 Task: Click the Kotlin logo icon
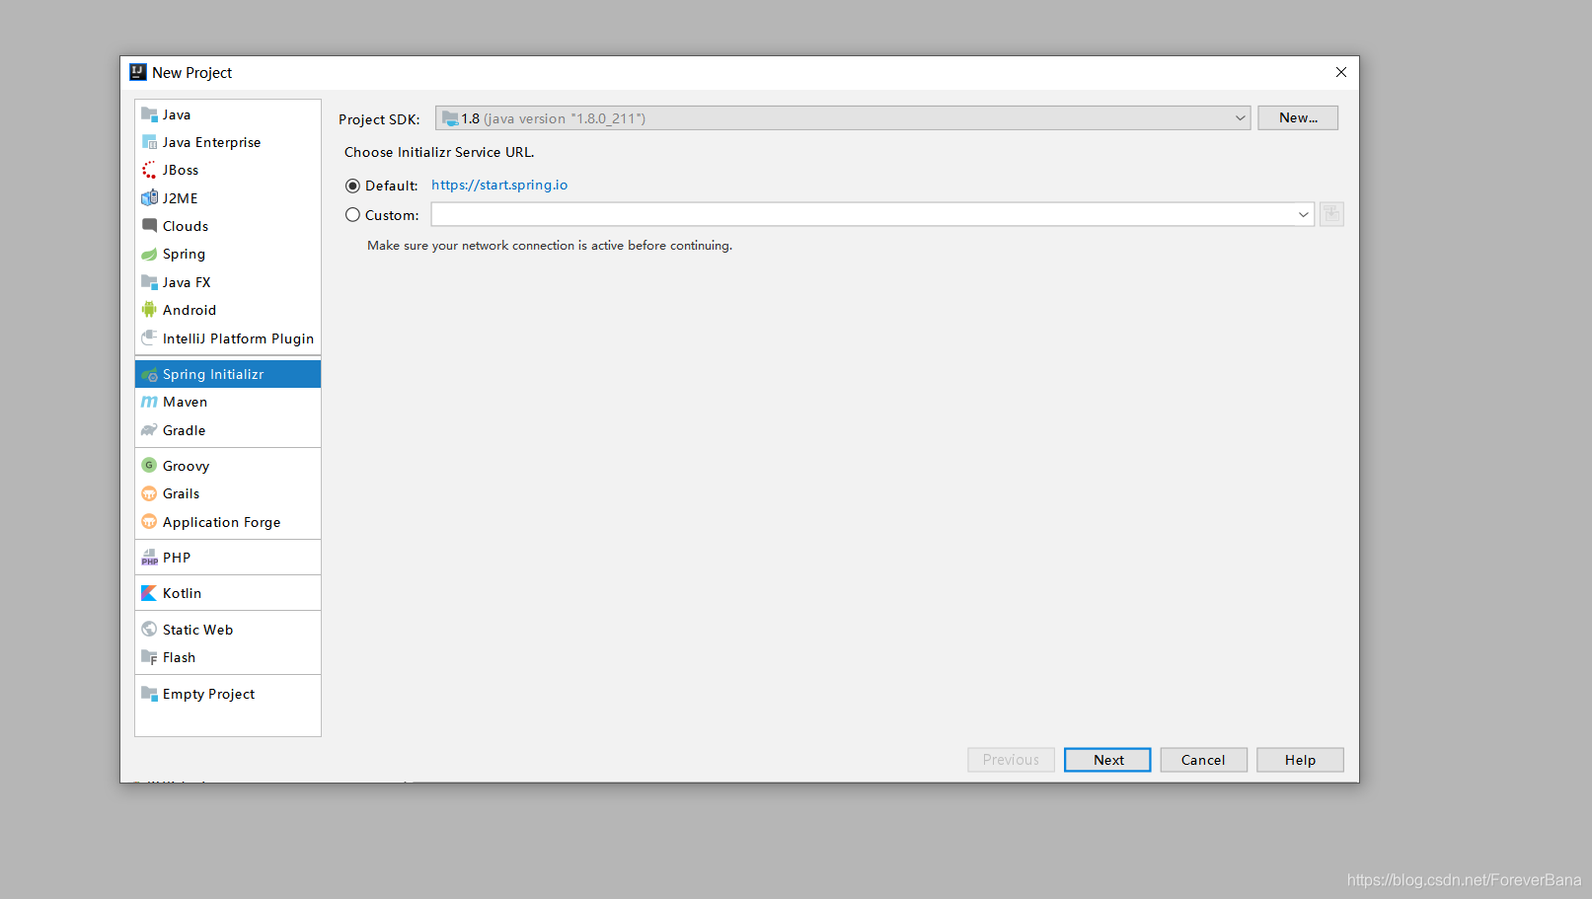pyautogui.click(x=149, y=593)
